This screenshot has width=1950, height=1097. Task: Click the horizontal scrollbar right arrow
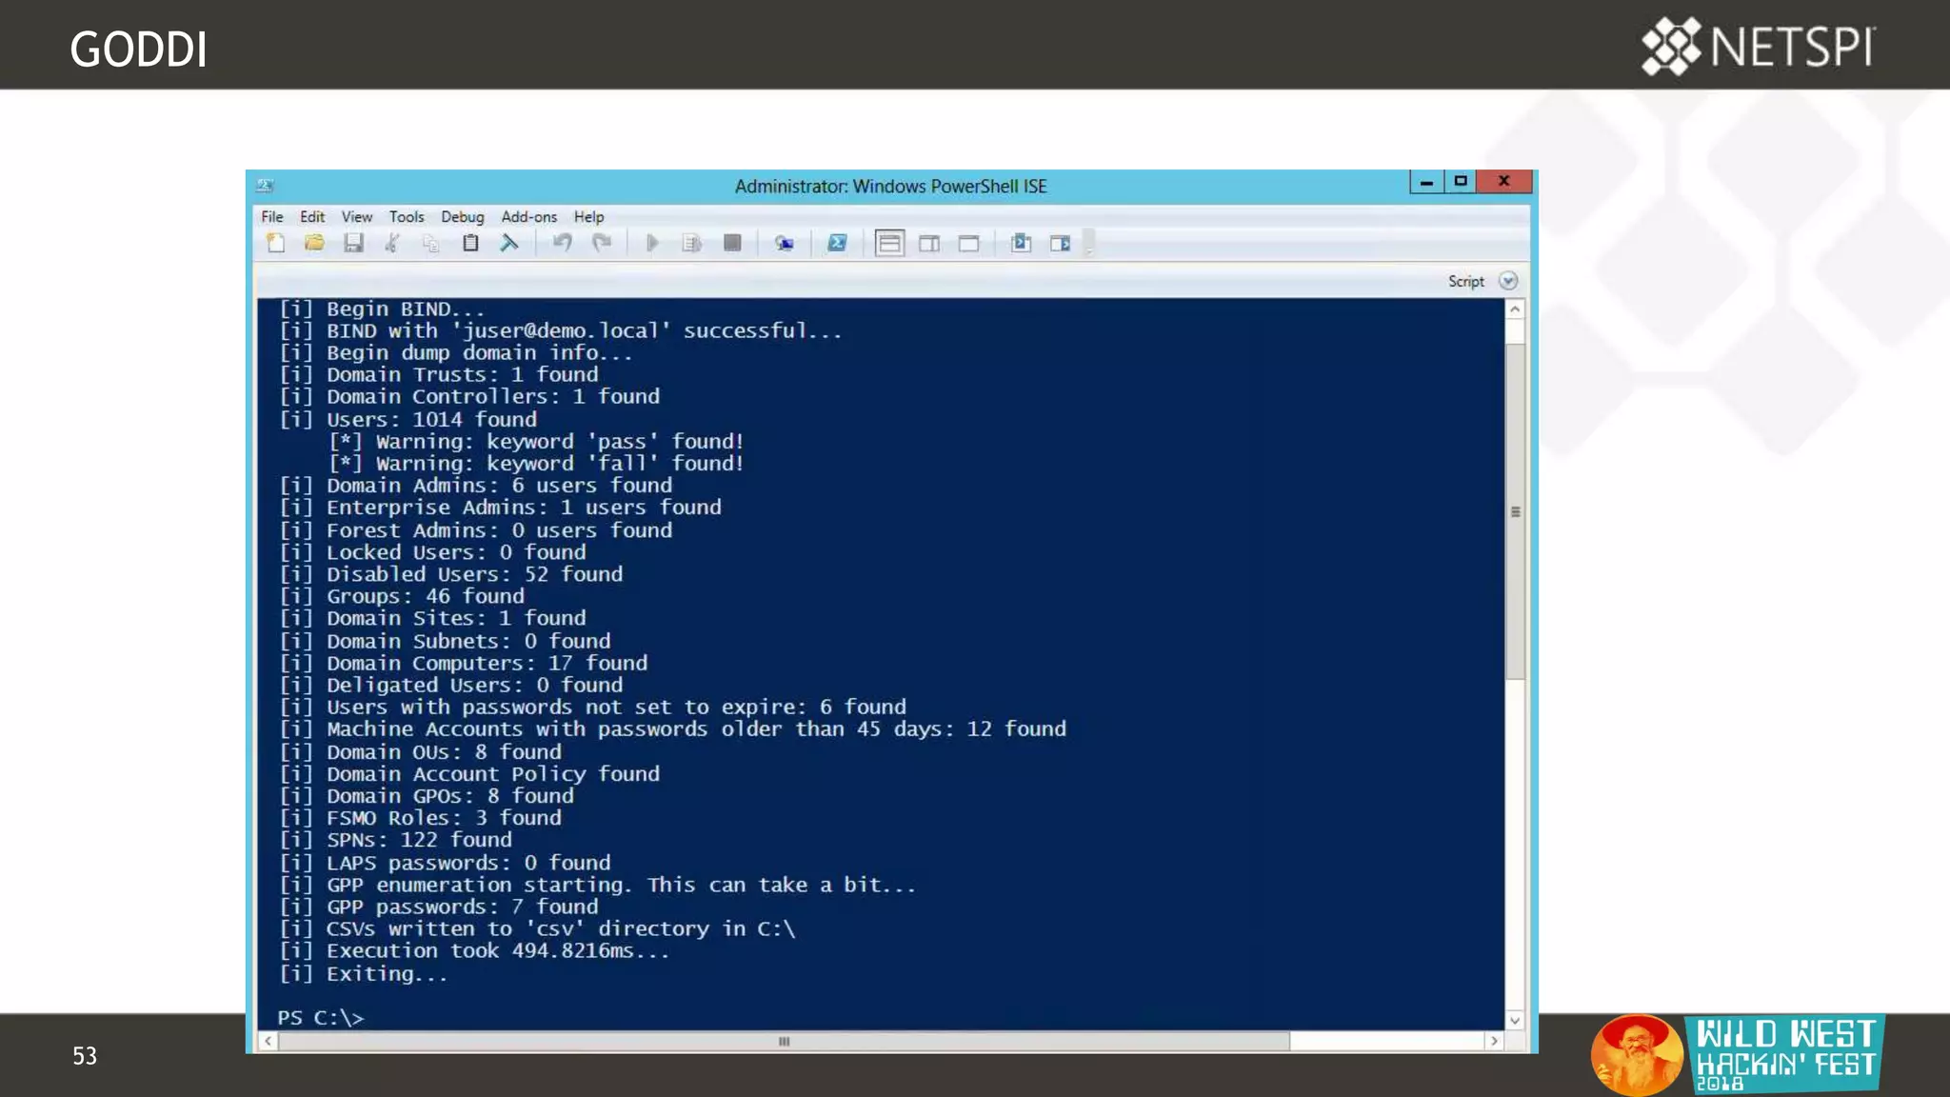coord(1494,1041)
